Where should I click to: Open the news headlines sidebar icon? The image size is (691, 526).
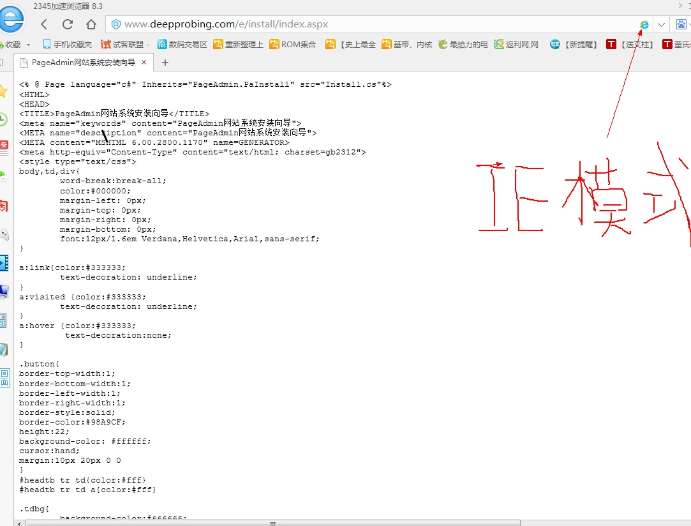pyautogui.click(x=4, y=147)
